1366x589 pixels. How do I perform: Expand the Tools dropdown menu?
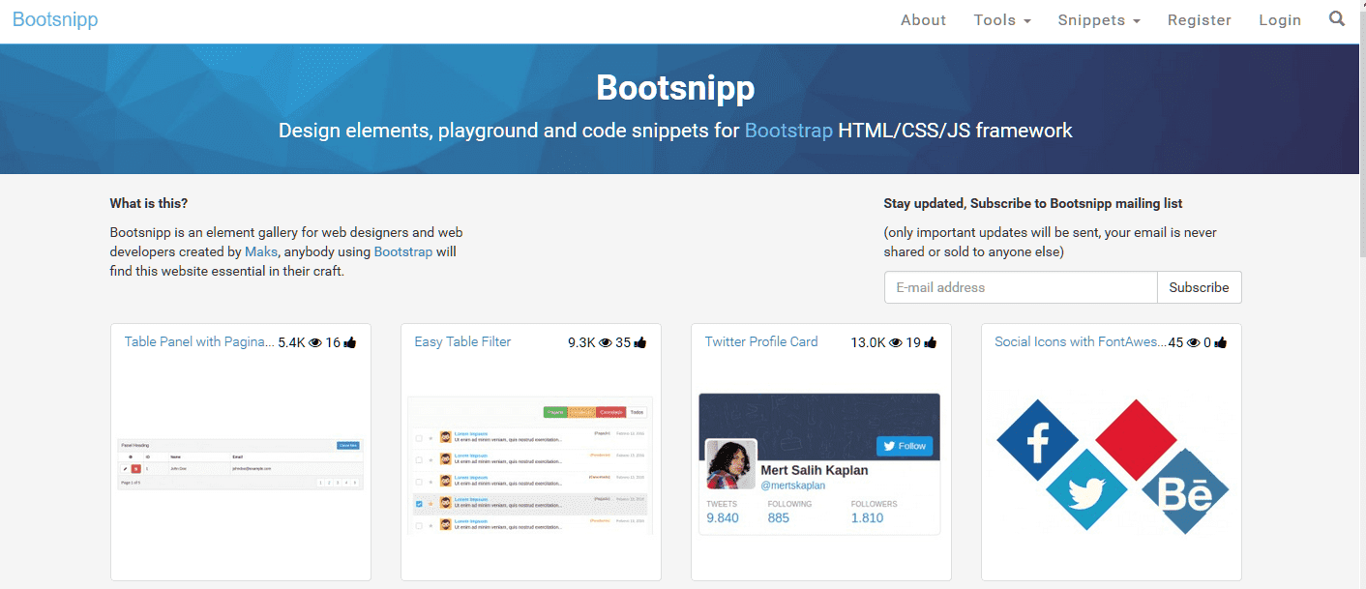[1002, 20]
